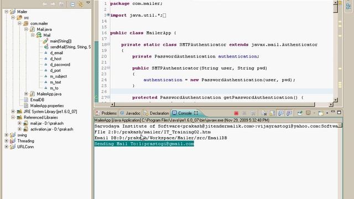Terminate the running MailerApp process
The image size is (354, 199).
pos(236,113)
